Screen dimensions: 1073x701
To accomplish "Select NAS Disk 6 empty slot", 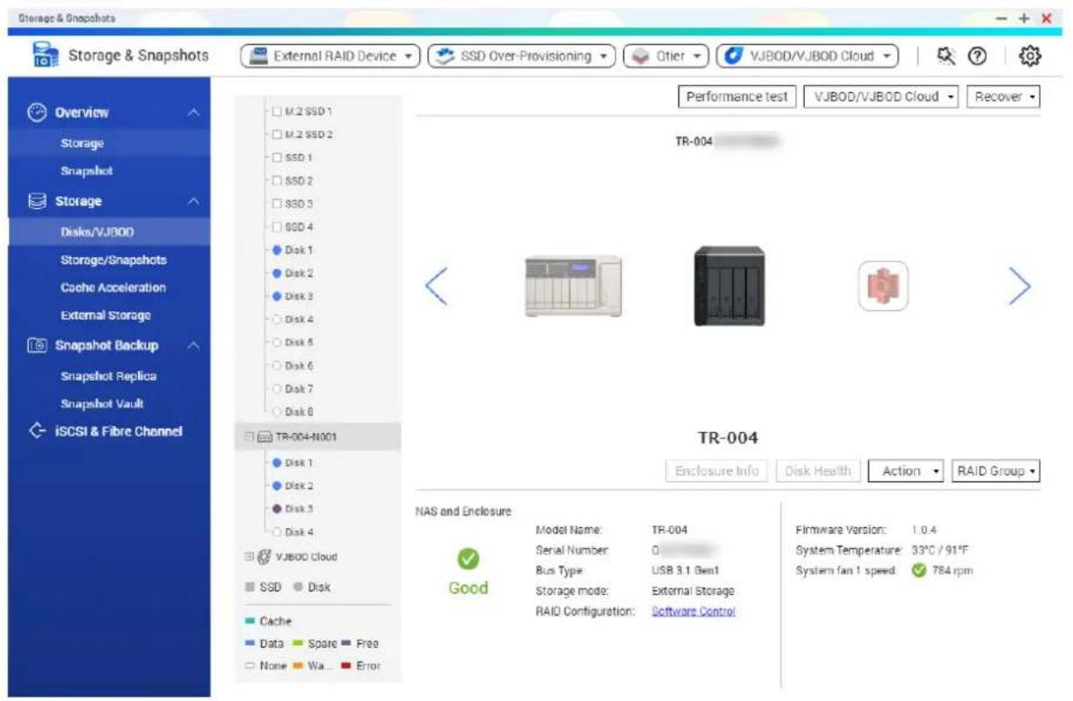I will [x=293, y=365].
